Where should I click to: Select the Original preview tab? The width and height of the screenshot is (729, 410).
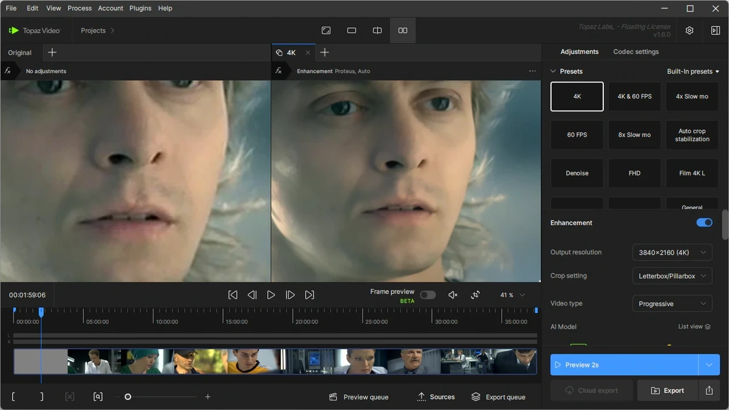pyautogui.click(x=19, y=53)
